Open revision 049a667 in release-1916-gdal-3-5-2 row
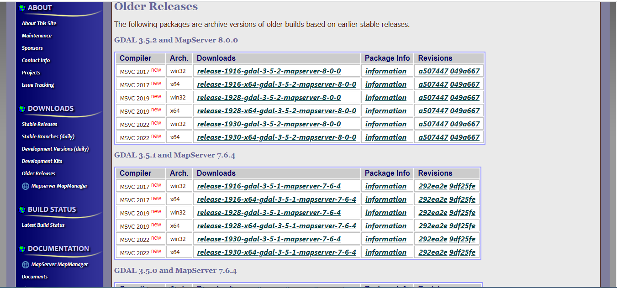Viewport: 617px width, 288px height. coord(465,71)
